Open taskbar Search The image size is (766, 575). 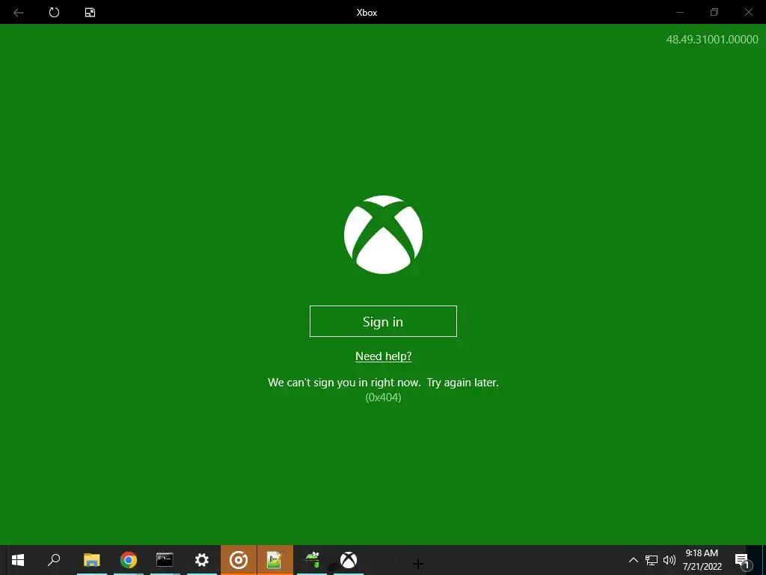pyautogui.click(x=54, y=560)
